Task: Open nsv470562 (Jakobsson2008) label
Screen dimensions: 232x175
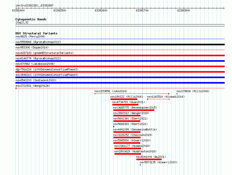Action: point(35,64)
